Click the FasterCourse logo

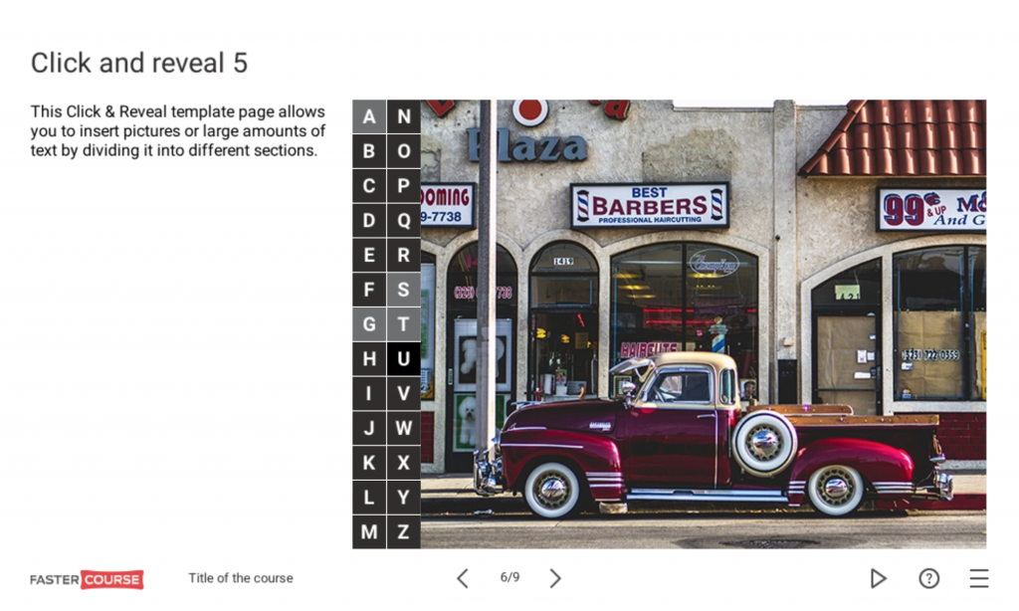[x=86, y=578]
